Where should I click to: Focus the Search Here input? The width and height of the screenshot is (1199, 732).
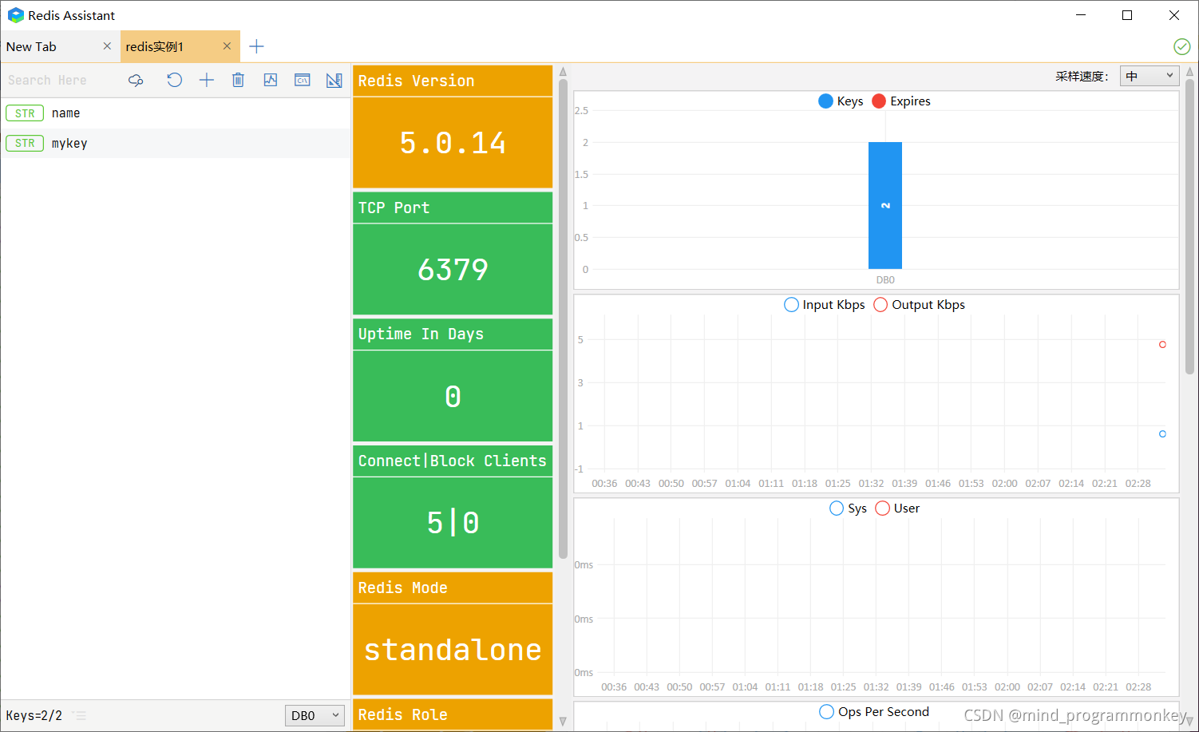click(62, 80)
